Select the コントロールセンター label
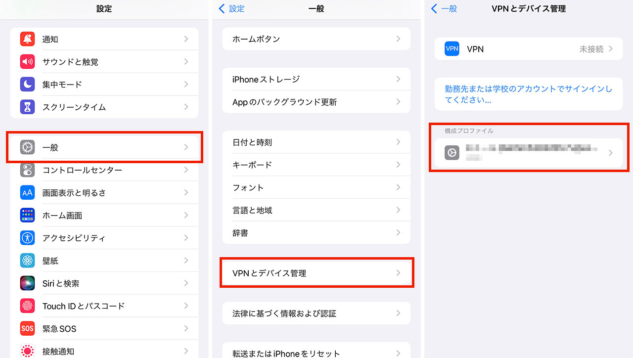 pos(82,170)
